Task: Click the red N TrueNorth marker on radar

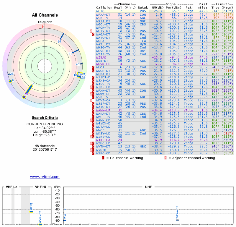Action: click(43, 27)
